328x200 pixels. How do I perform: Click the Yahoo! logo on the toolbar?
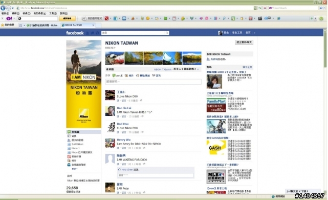click(x=9, y=18)
